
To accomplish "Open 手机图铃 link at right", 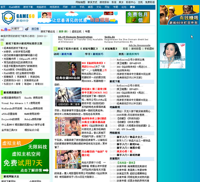I will click(x=149, y=49).
